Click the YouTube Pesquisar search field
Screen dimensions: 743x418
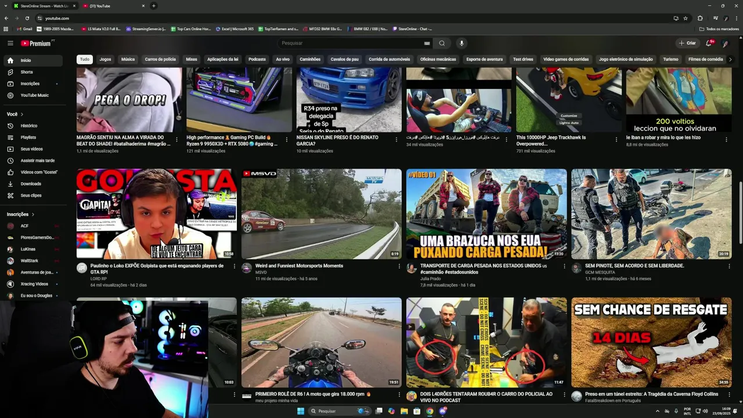click(x=351, y=43)
